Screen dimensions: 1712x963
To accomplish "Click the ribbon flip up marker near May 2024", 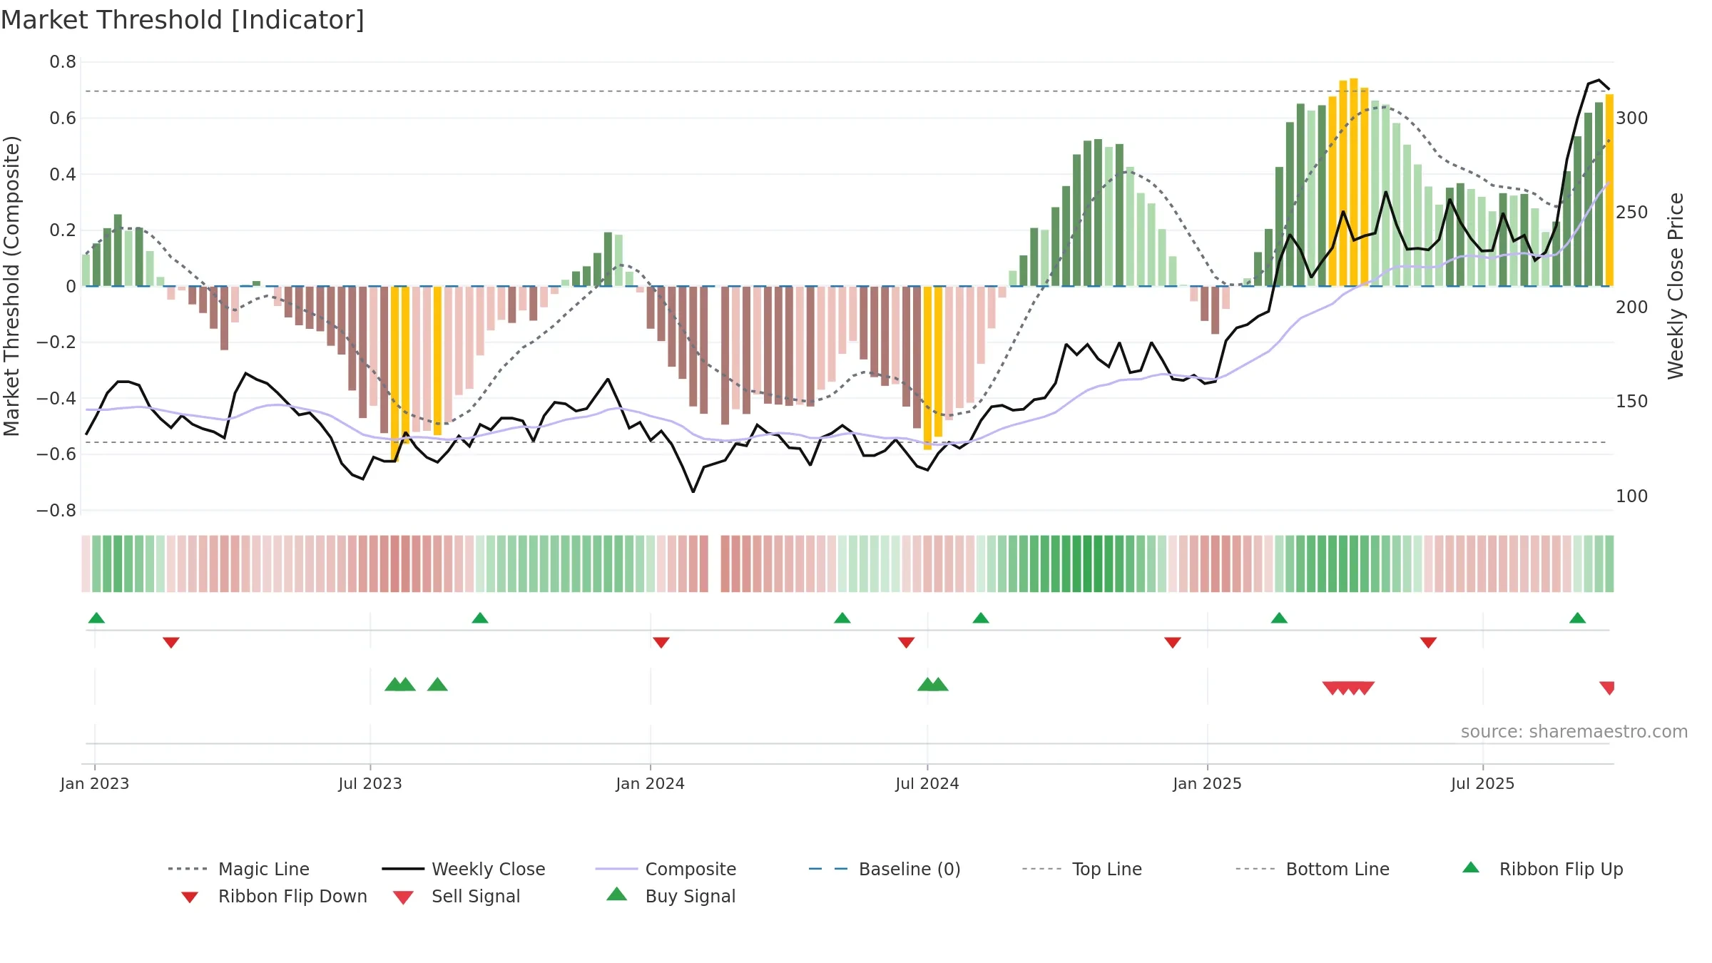I will (x=842, y=618).
